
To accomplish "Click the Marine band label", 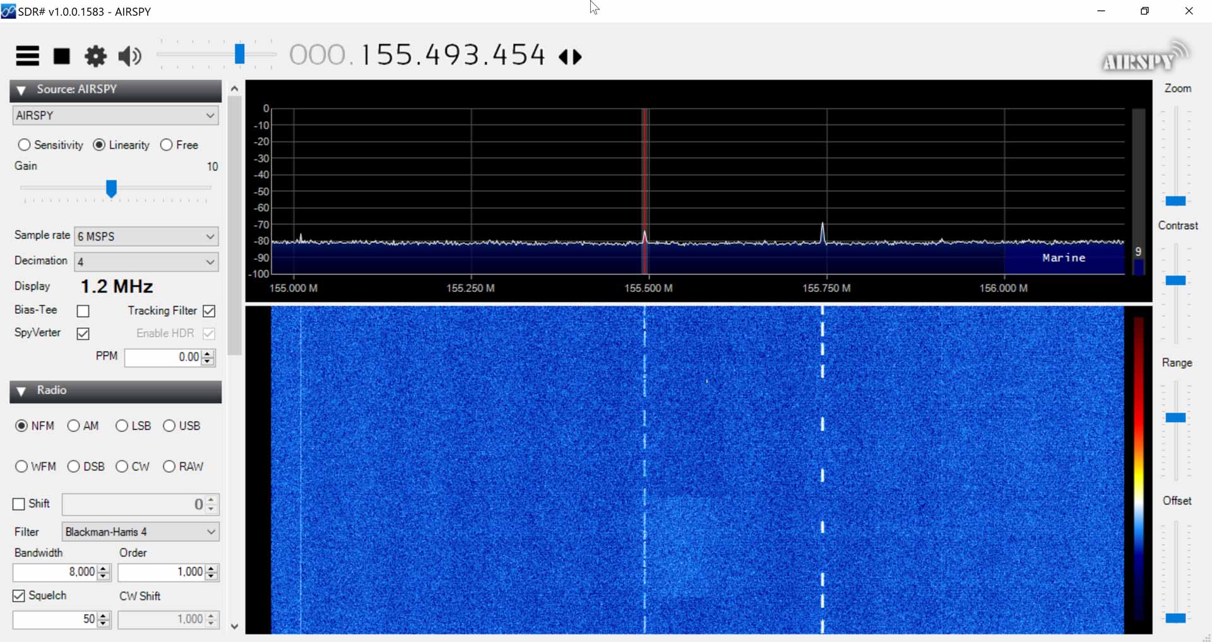I will [x=1064, y=257].
